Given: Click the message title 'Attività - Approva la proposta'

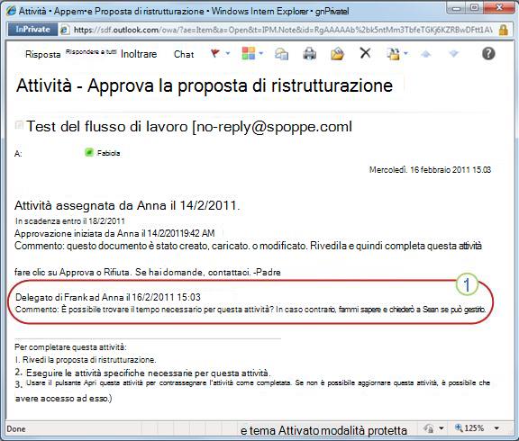Looking at the screenshot, I should coord(205,85).
